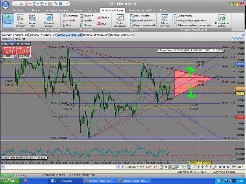
Task: Open the Wykres ribbon tab
Action: [92, 10]
